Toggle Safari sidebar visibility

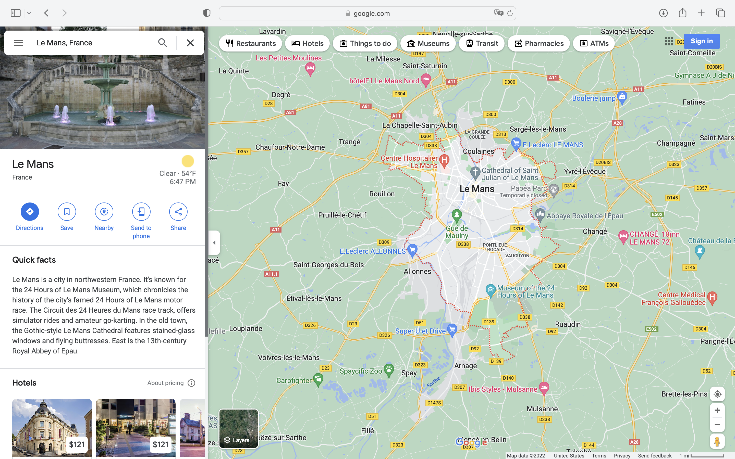pos(16,13)
